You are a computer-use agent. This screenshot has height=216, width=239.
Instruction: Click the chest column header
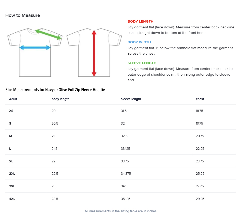[200, 99]
